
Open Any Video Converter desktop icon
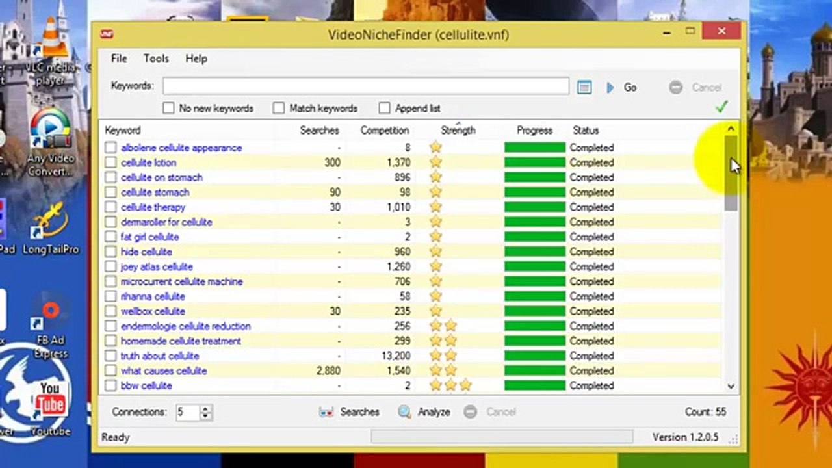click(x=50, y=143)
